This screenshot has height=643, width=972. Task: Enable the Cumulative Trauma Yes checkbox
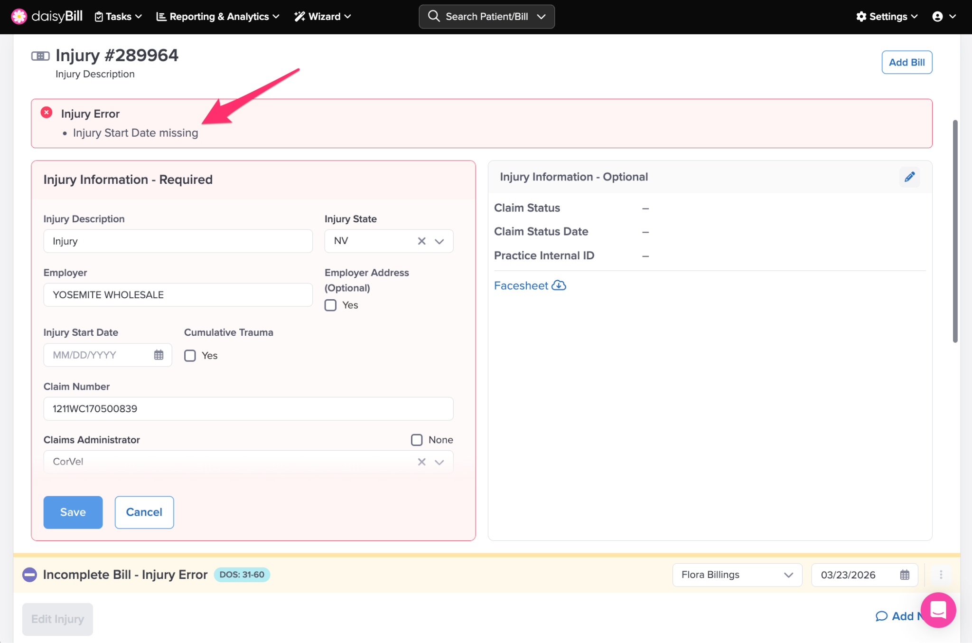tap(190, 355)
